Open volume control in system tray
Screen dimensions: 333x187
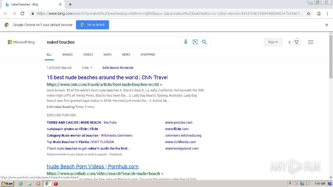coord(296,184)
